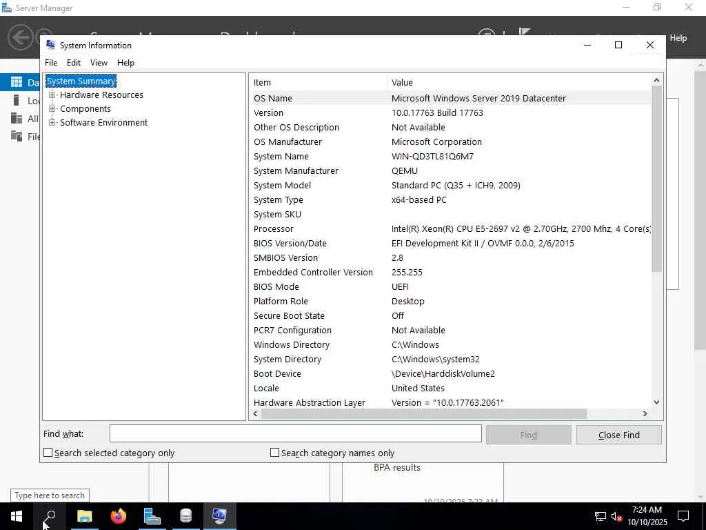Open the View menu
706x530 pixels.
(99, 63)
